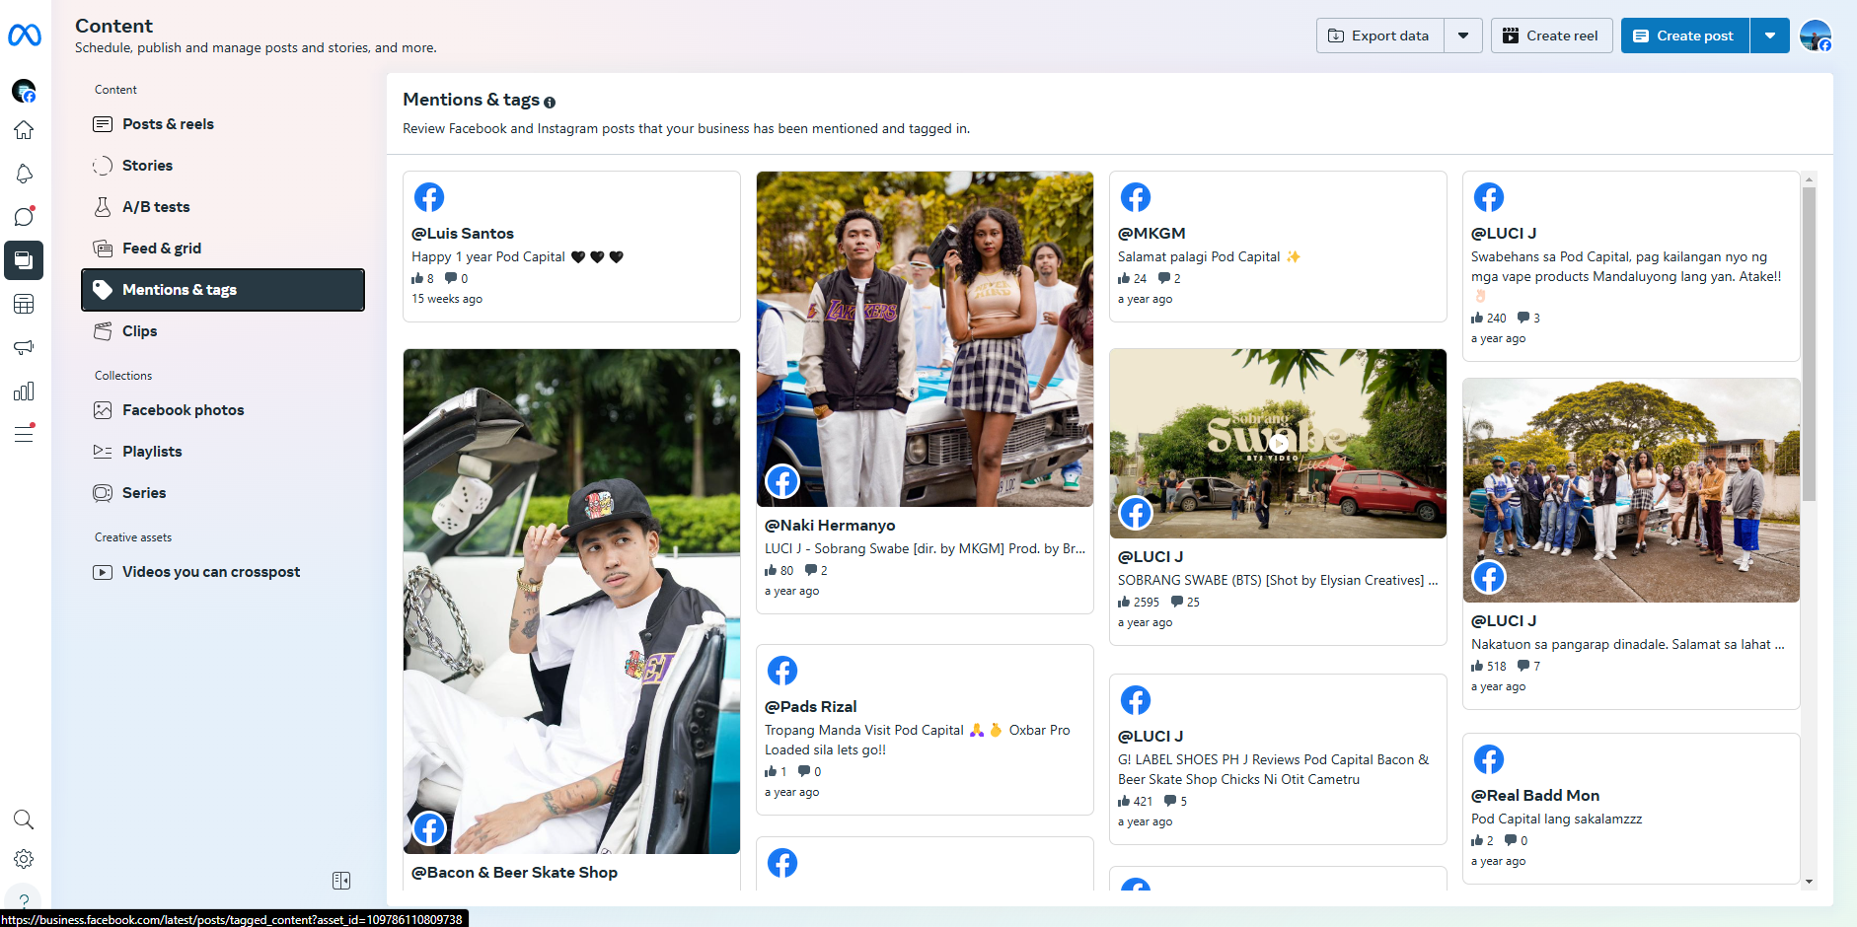Image resolution: width=1857 pixels, height=927 pixels.
Task: Click Facebook badge on Sobrang Swabe video
Action: 1136,514
